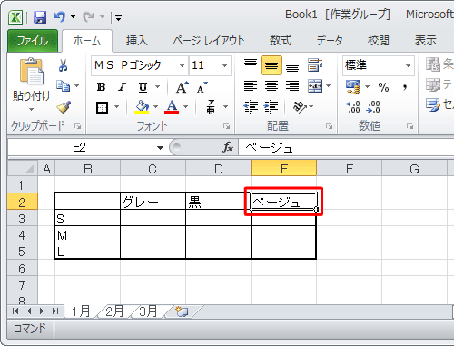Switch to the 数式 ribbon tab
Viewport: 454px width, 346px height.
281,41
